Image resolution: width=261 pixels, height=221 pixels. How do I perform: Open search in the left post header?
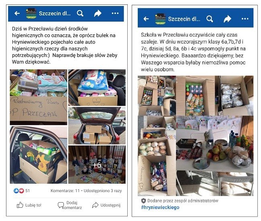tap(80, 13)
